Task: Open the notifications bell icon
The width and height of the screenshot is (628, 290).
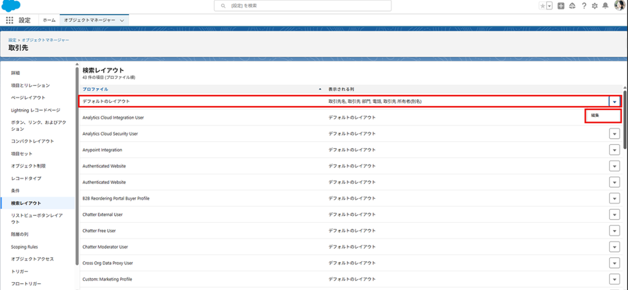Action: [x=606, y=6]
